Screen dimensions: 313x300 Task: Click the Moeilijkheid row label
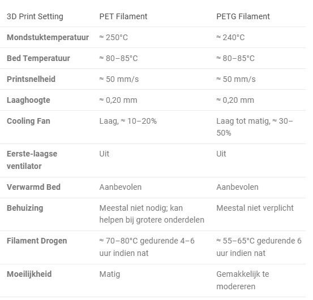coord(29,274)
